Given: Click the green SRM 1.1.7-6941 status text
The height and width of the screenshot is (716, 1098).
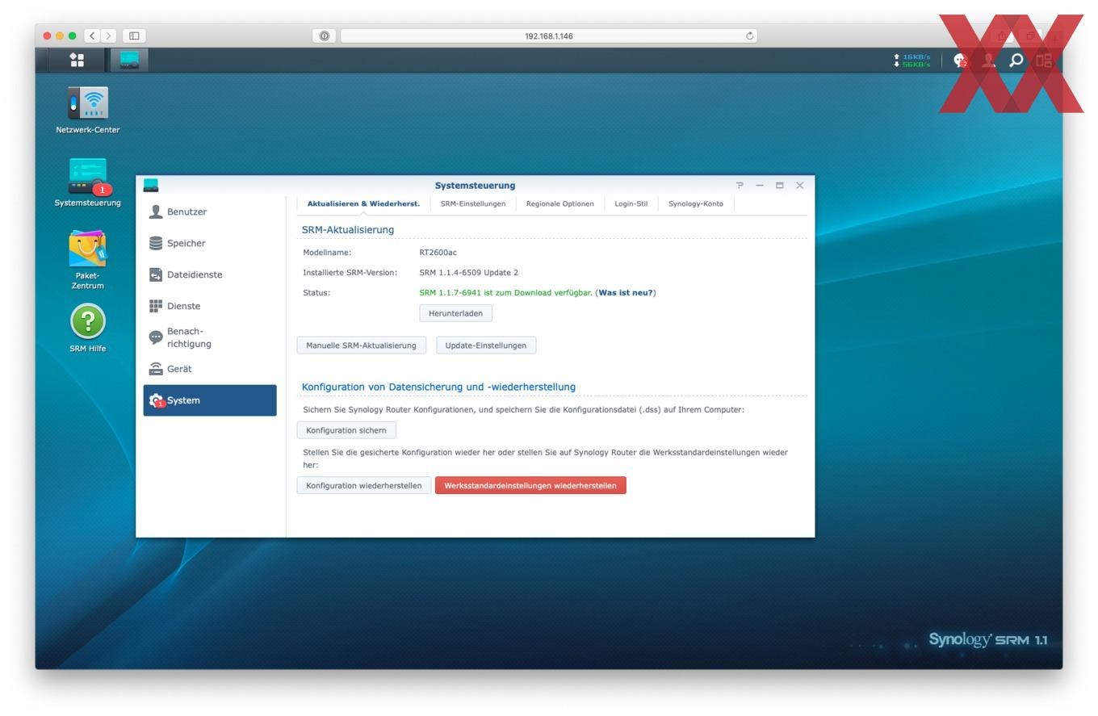Looking at the screenshot, I should point(505,293).
